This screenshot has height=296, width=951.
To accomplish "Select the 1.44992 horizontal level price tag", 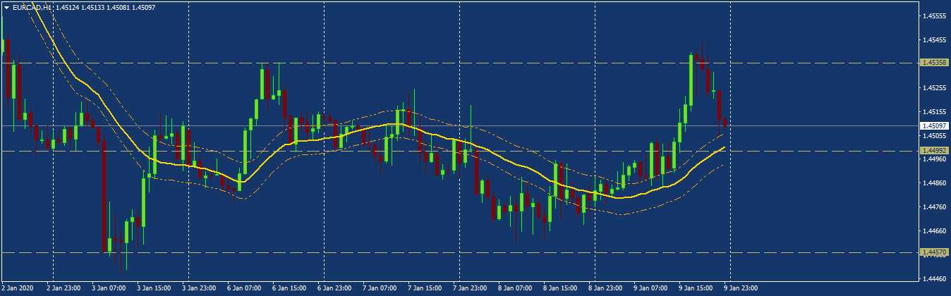I will (934, 151).
